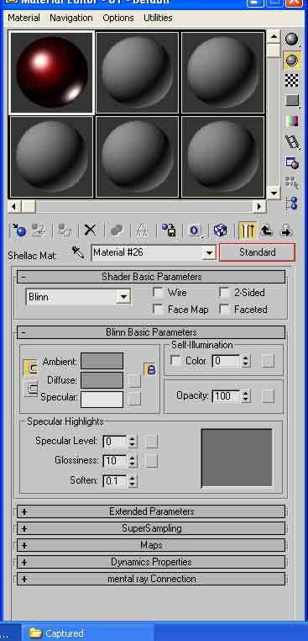308x641 pixels.
Task: Click Assign Material to Selection icon
Action: pos(65,230)
